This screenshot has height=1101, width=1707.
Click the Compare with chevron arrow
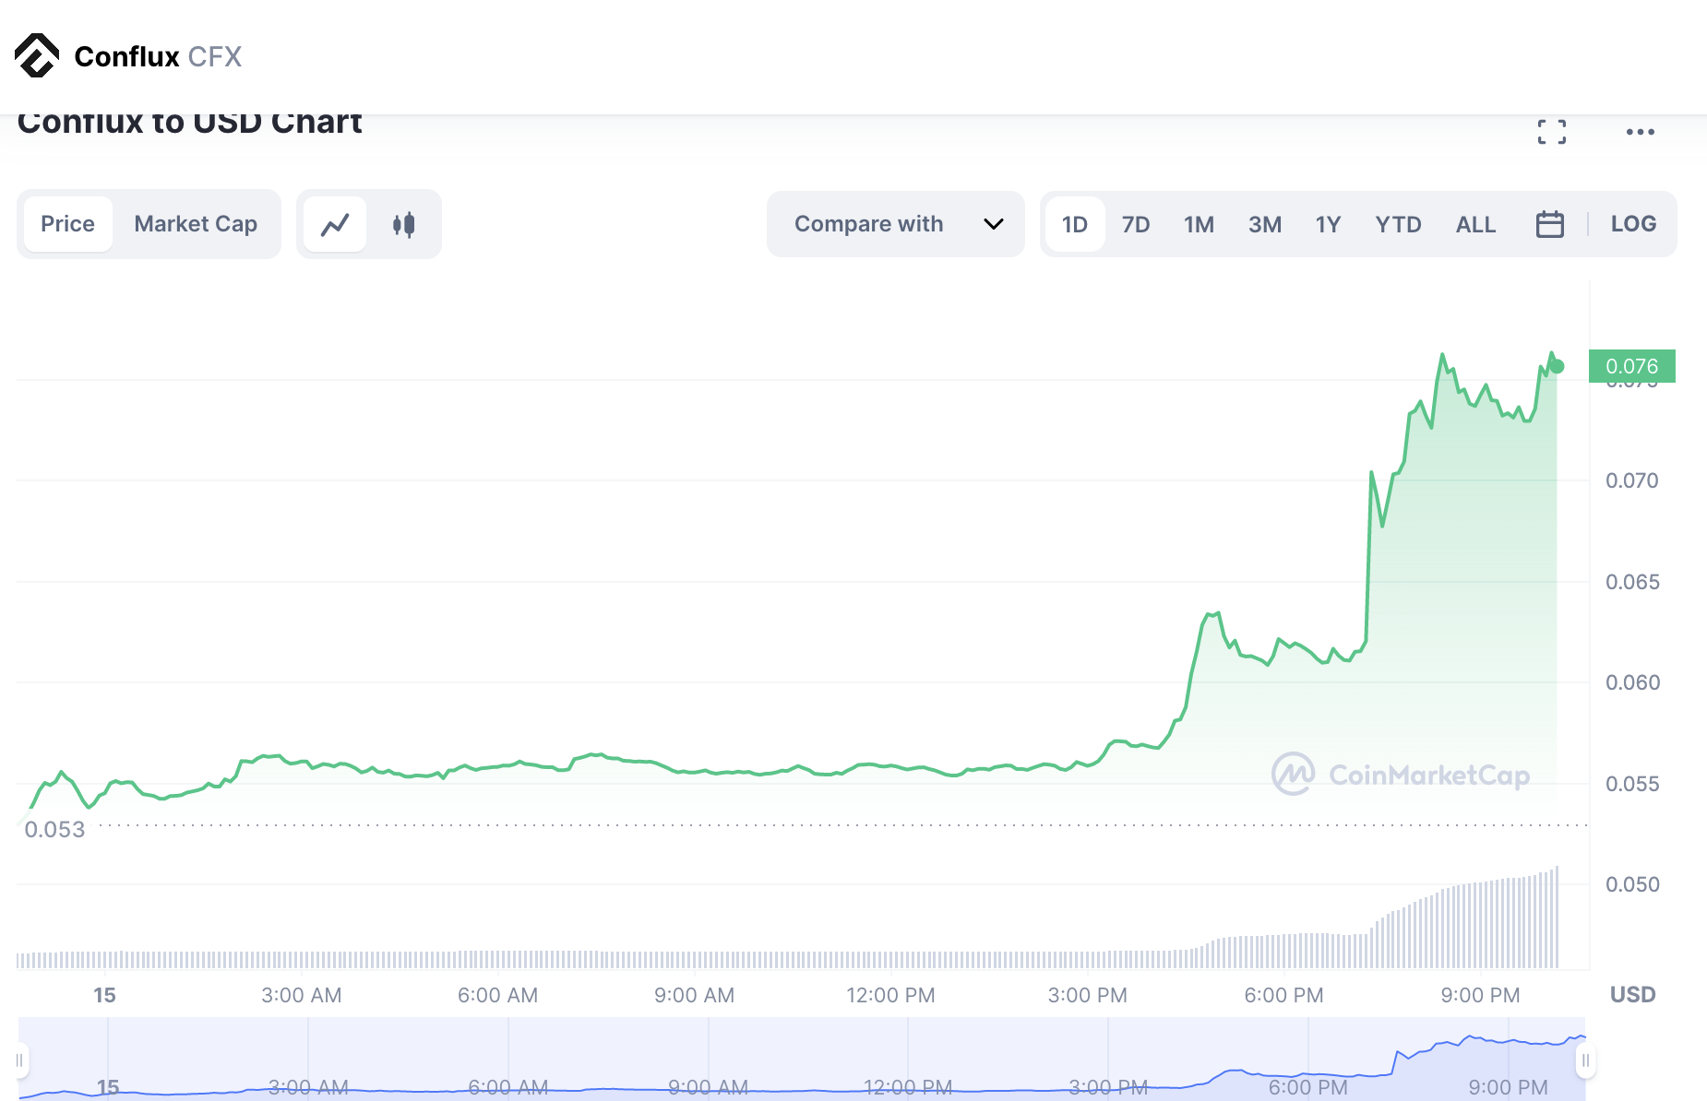[993, 224]
